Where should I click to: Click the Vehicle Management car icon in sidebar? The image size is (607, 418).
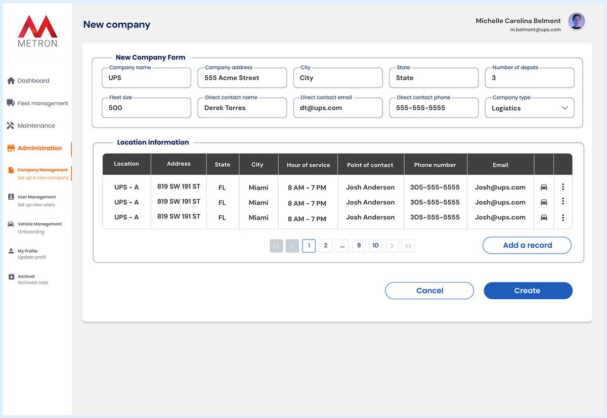coord(11,224)
